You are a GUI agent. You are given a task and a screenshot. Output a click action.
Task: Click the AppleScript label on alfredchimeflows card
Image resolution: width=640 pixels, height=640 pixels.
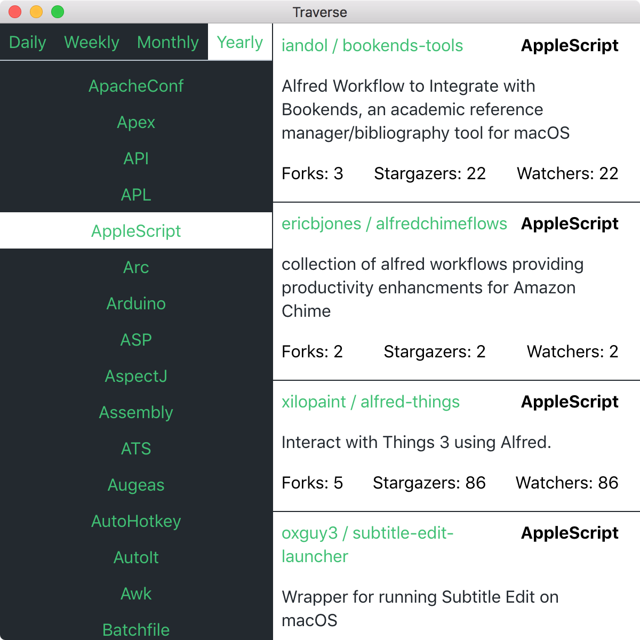point(570,223)
